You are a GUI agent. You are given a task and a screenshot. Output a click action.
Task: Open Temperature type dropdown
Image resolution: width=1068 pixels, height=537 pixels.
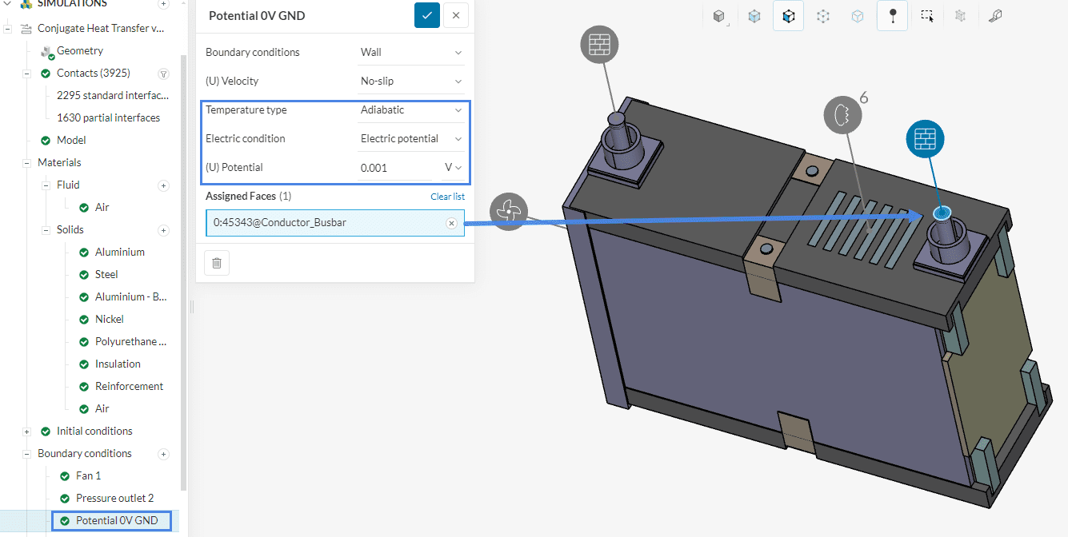tap(411, 110)
